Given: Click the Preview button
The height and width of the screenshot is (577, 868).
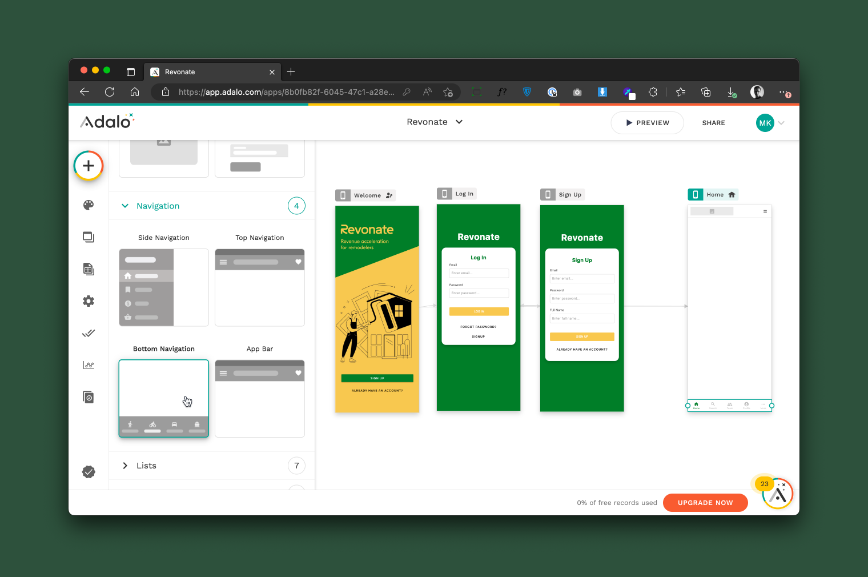Looking at the screenshot, I should [x=647, y=123].
